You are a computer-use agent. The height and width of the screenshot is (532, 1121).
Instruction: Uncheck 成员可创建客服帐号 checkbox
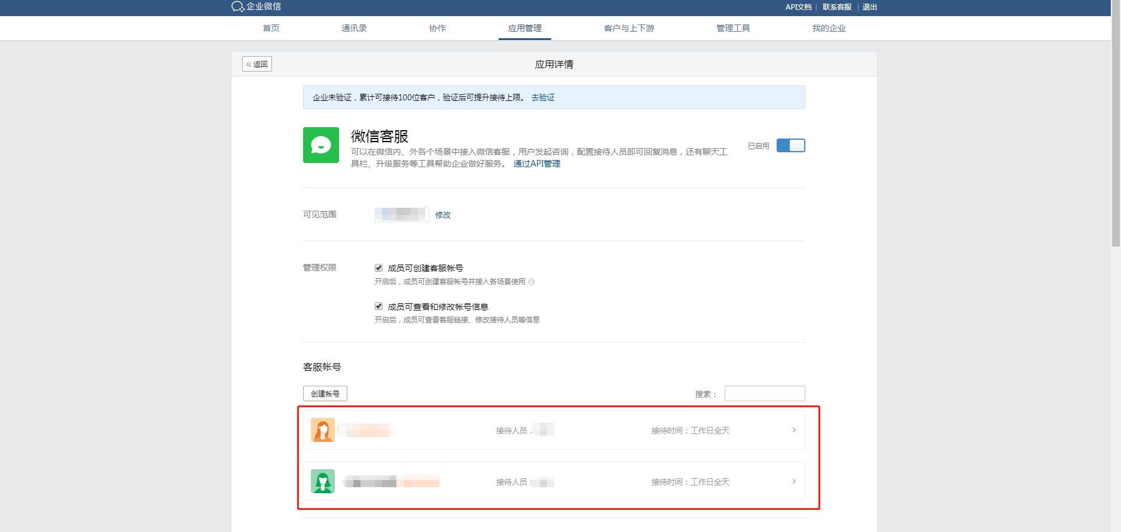[378, 268]
